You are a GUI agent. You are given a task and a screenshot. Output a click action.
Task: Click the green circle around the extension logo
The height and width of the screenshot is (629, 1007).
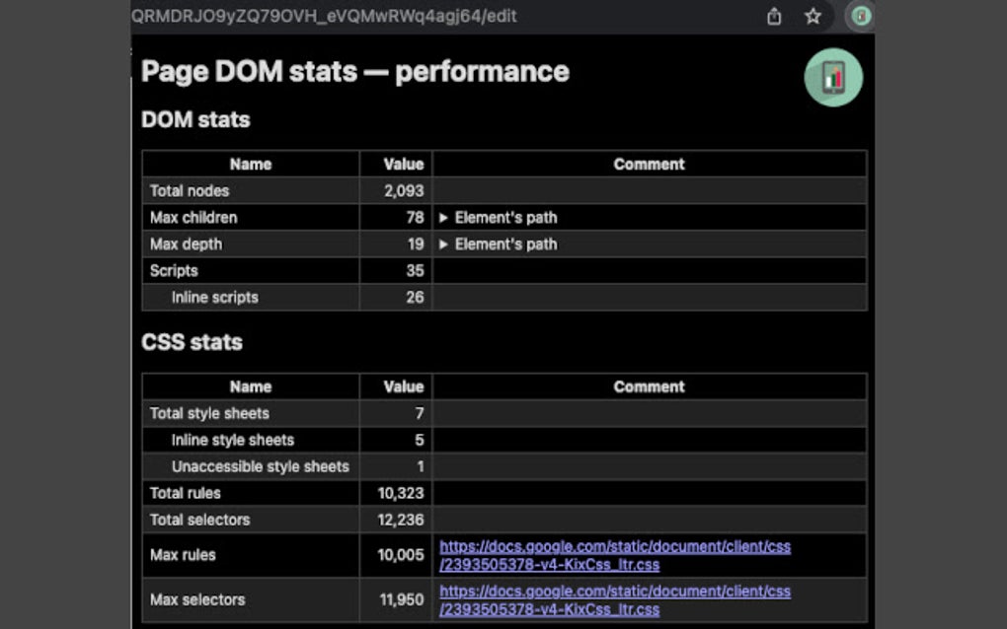[x=832, y=77]
